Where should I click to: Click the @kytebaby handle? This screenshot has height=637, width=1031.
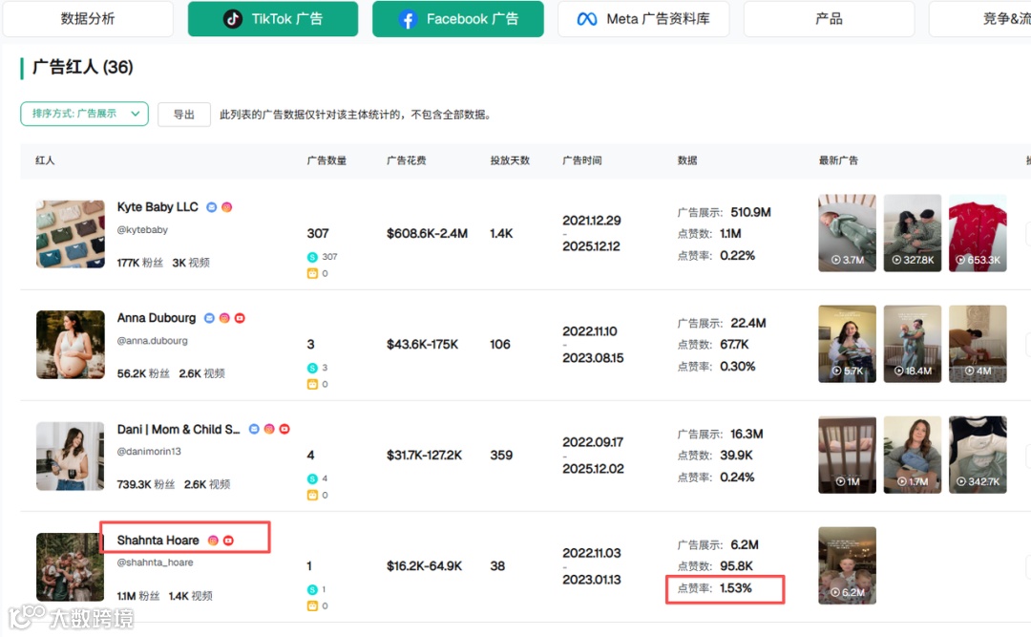pos(142,229)
